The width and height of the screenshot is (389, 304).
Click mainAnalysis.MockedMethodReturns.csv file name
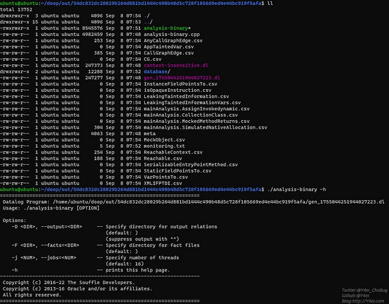[x=197, y=121]
